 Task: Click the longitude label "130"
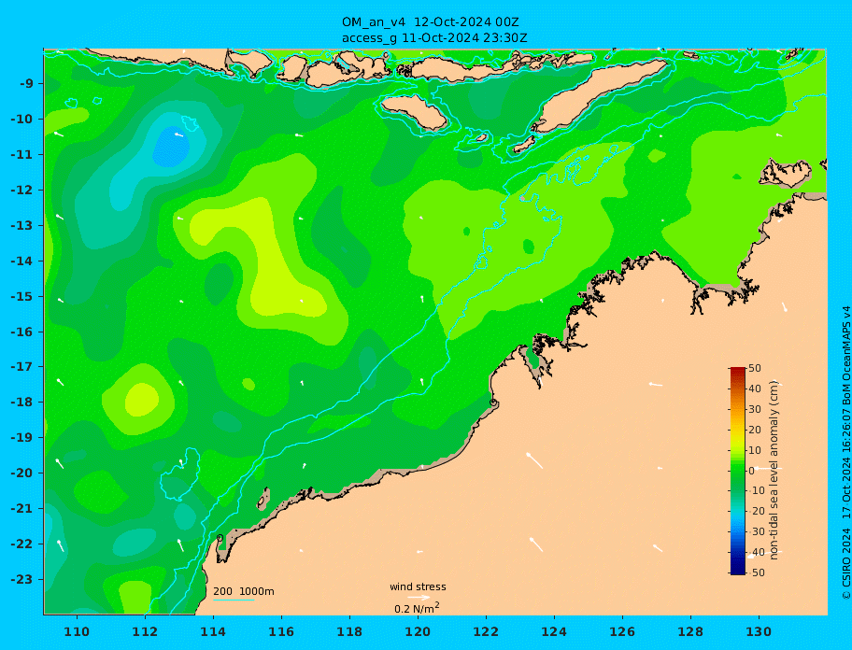click(759, 631)
